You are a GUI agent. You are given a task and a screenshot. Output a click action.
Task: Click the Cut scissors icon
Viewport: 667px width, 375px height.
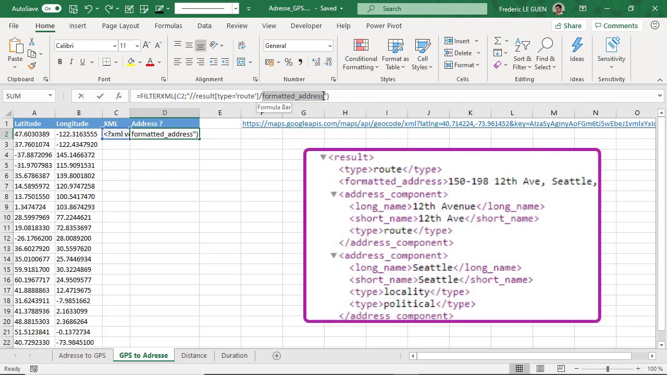[32, 41]
